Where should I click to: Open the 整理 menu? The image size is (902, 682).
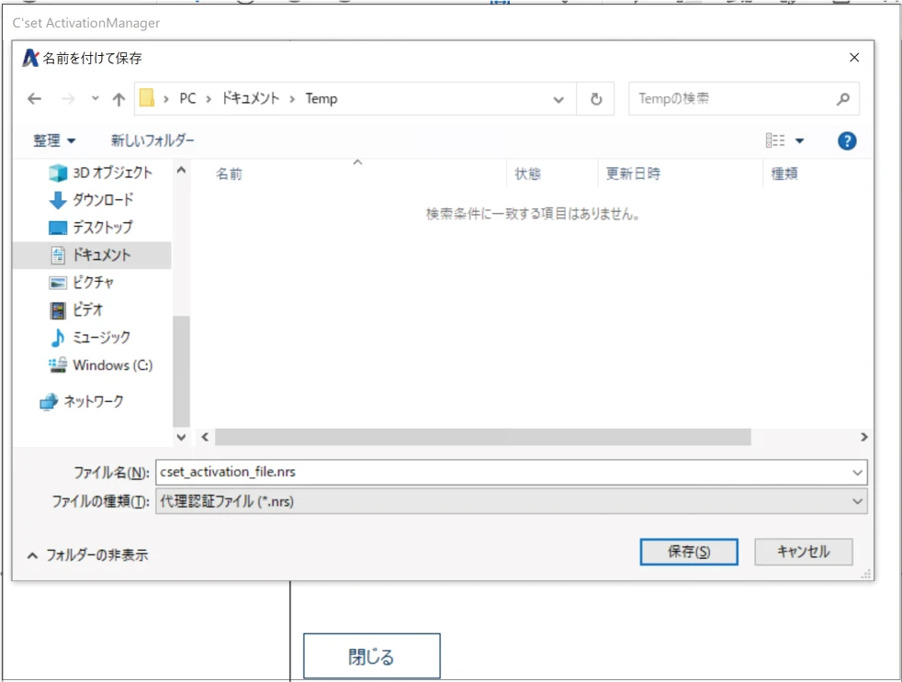pos(55,140)
